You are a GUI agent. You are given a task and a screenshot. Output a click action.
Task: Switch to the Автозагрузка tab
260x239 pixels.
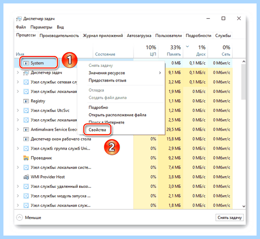point(139,36)
